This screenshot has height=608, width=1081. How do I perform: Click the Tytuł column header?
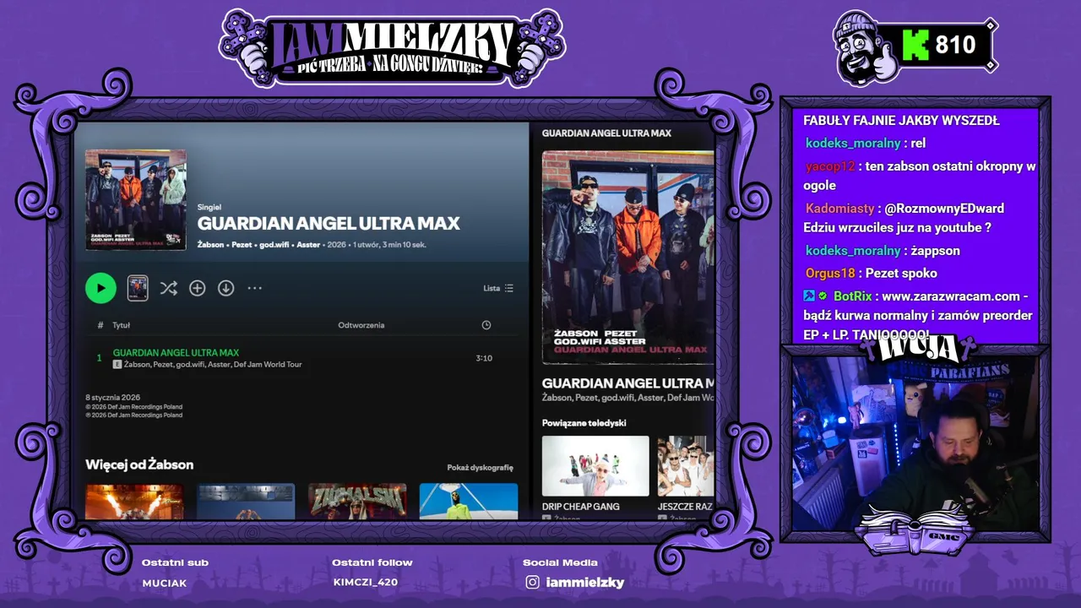121,325
